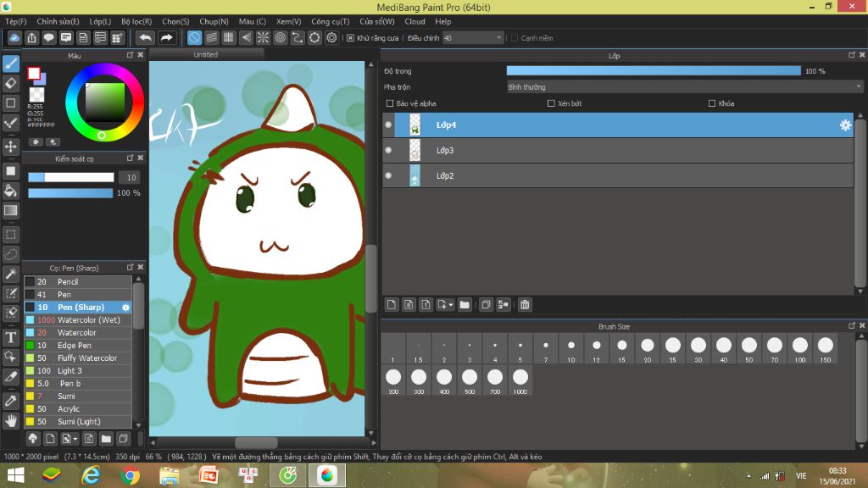Choose brush size 50 preset
This screenshot has height=488, width=868.
point(748,346)
